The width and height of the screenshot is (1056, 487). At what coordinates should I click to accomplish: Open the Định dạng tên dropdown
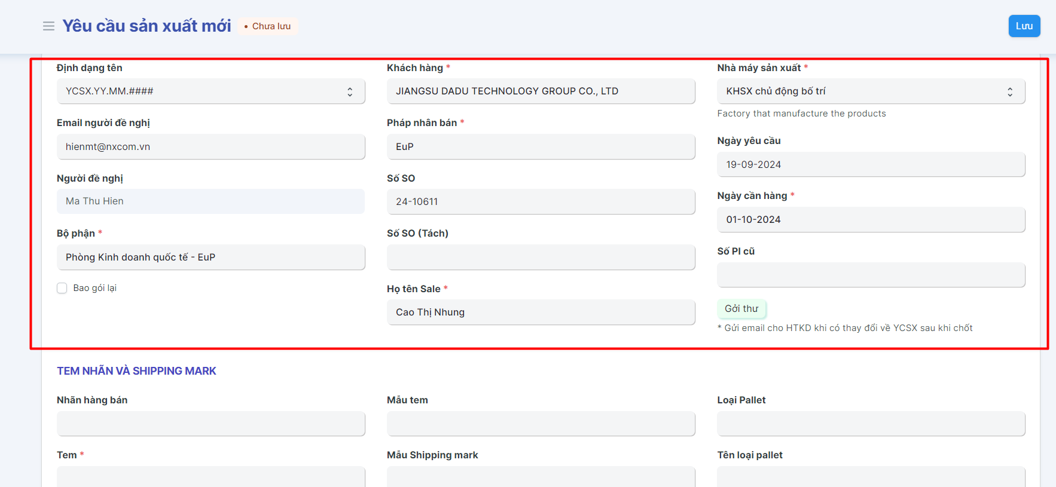click(210, 91)
